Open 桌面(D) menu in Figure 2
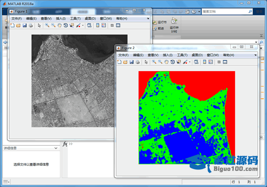Image resolution: width=267 pixels, height=187 pixels. tap(197, 55)
